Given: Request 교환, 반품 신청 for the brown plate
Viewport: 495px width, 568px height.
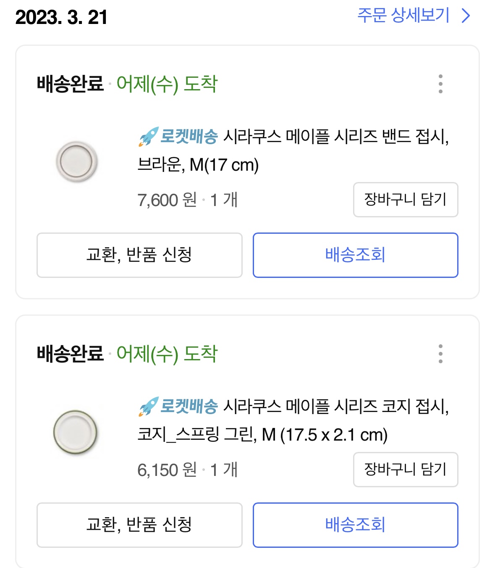Looking at the screenshot, I should tap(139, 255).
